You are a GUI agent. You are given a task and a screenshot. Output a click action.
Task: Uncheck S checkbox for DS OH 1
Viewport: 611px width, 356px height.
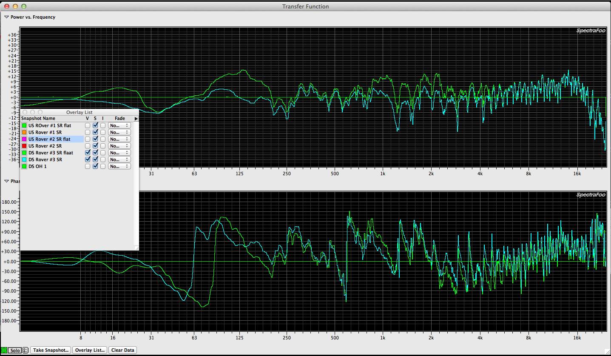[x=95, y=166]
